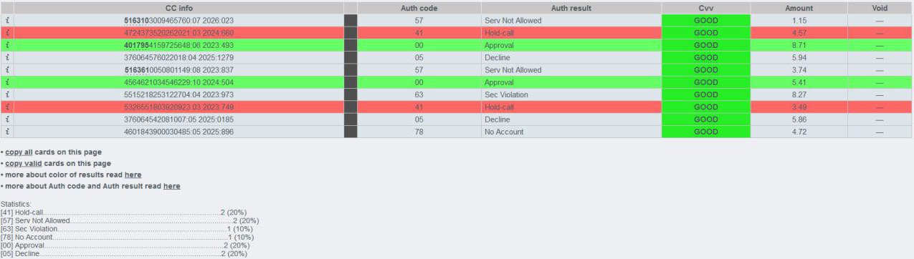The height and width of the screenshot is (259, 914).
Task: Select info icon on the 3.74 Serv Not Allowed row
Action: (x=6, y=70)
